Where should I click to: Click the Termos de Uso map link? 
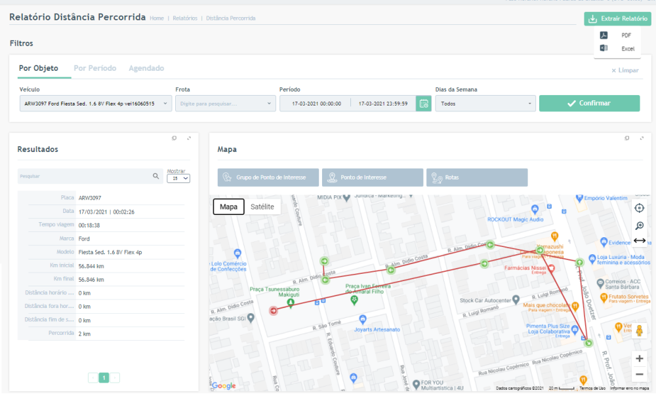(x=592, y=389)
